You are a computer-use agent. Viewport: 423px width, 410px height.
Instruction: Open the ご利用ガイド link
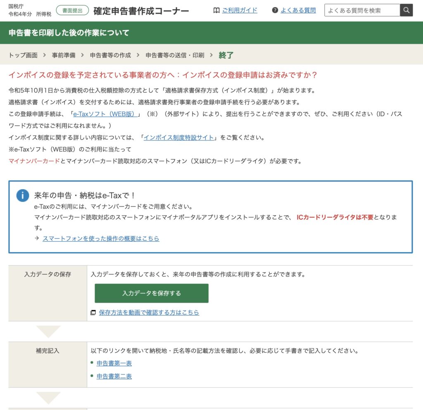pos(239,10)
